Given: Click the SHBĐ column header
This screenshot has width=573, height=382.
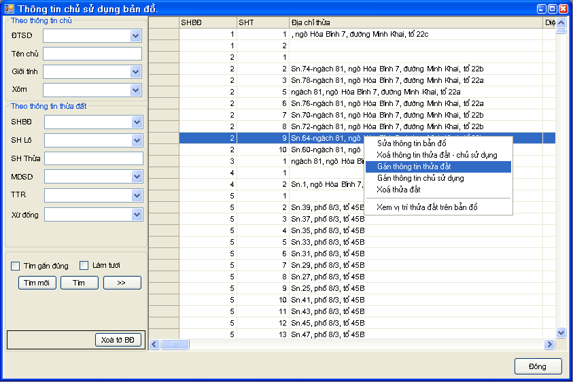Looking at the screenshot, I should tap(207, 22).
